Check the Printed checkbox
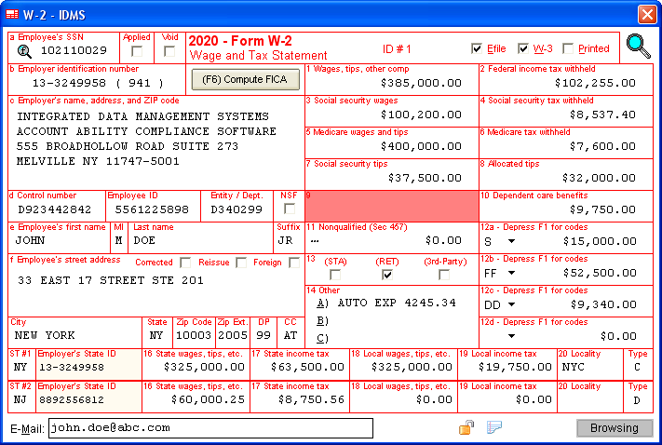662x445 pixels. coord(568,48)
